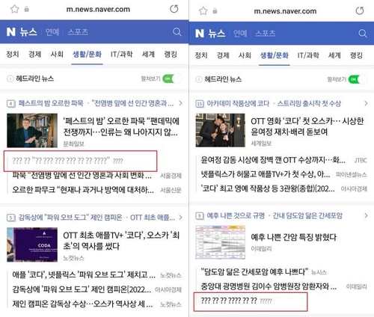Expand the 감독상에 파워 오브 도그 cluster chevron
Screen dimensions: 374x317
pos(180,218)
